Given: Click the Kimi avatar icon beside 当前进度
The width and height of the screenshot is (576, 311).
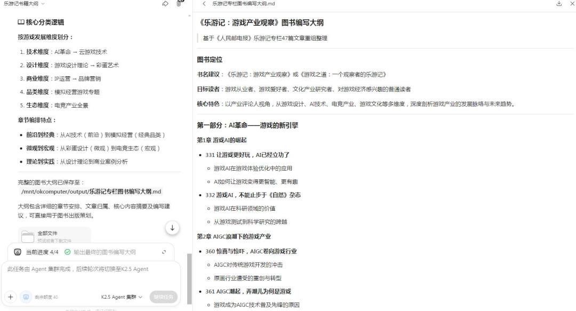Looking at the screenshot, I should pos(18,252).
